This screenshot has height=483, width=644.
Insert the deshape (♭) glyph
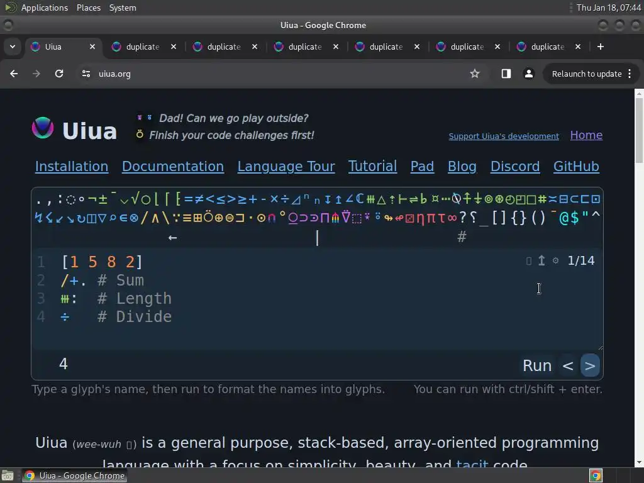pyautogui.click(x=423, y=199)
